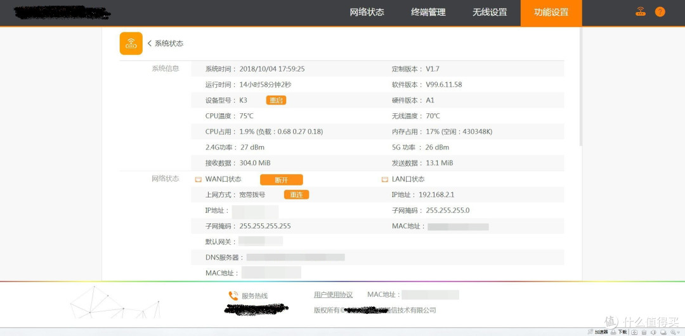Click WAN subnet mask 255.255.255.255

tap(265, 226)
